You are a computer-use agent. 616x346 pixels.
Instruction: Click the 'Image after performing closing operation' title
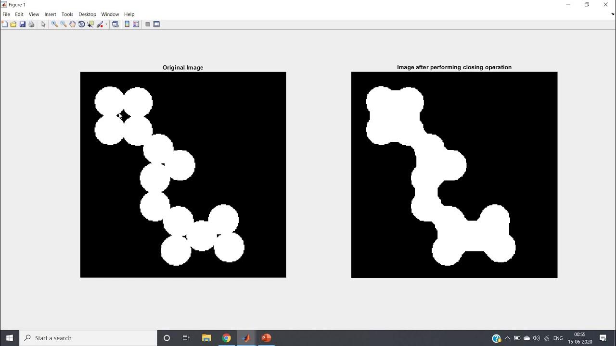454,67
